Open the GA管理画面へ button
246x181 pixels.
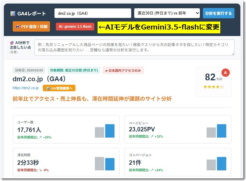(x=59, y=88)
